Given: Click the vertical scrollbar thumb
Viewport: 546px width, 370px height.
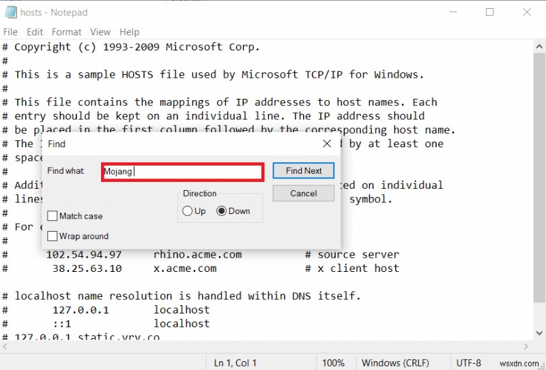Looking at the screenshot, I should tap(539, 177).
